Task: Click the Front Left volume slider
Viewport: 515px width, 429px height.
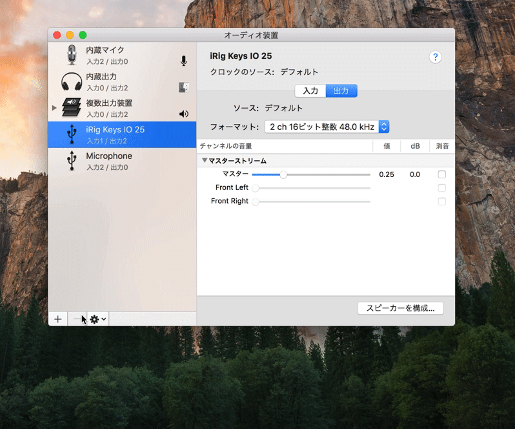Action: tap(311, 188)
